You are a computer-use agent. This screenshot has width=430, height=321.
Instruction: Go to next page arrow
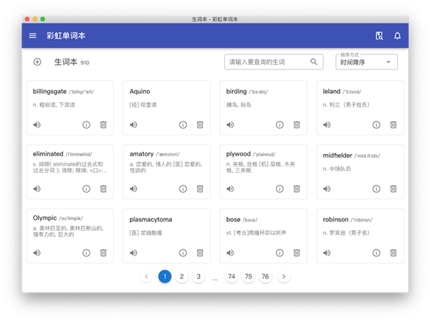tap(284, 277)
